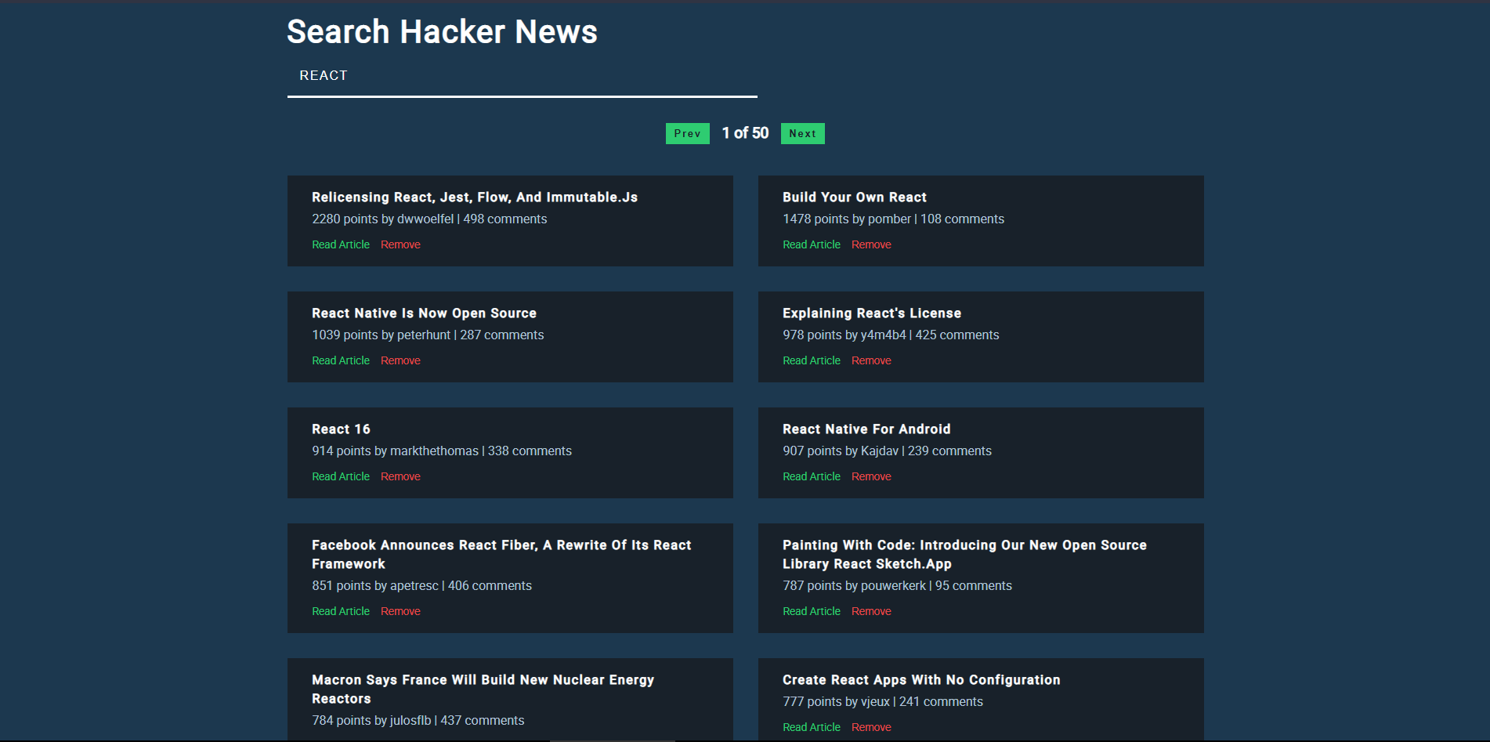
Task: Click '1478 points by pomber' line
Action: coord(893,219)
